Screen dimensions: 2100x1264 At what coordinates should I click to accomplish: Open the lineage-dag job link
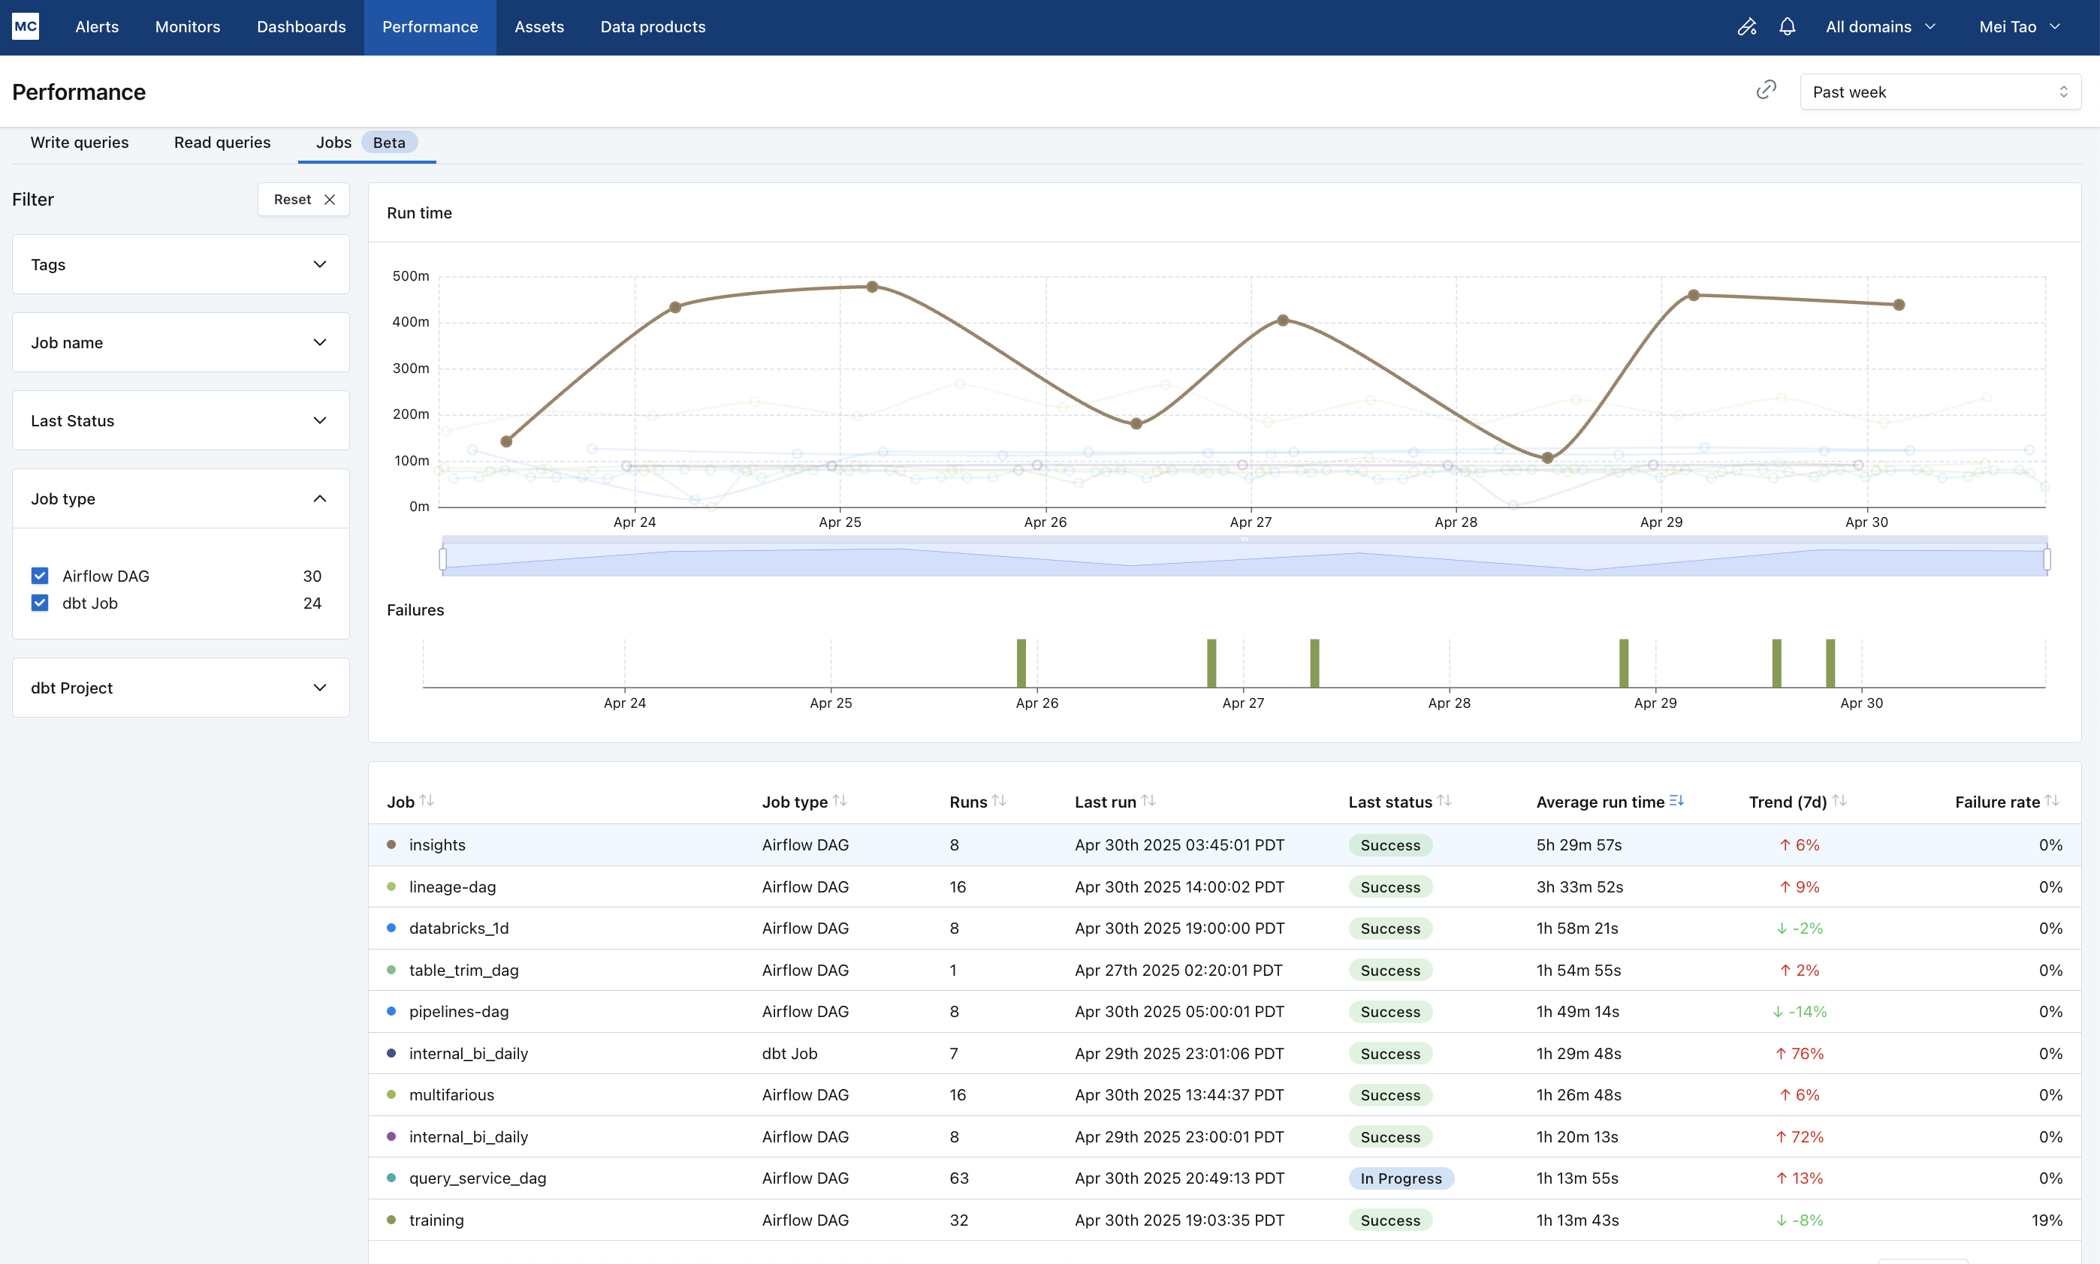(x=451, y=886)
